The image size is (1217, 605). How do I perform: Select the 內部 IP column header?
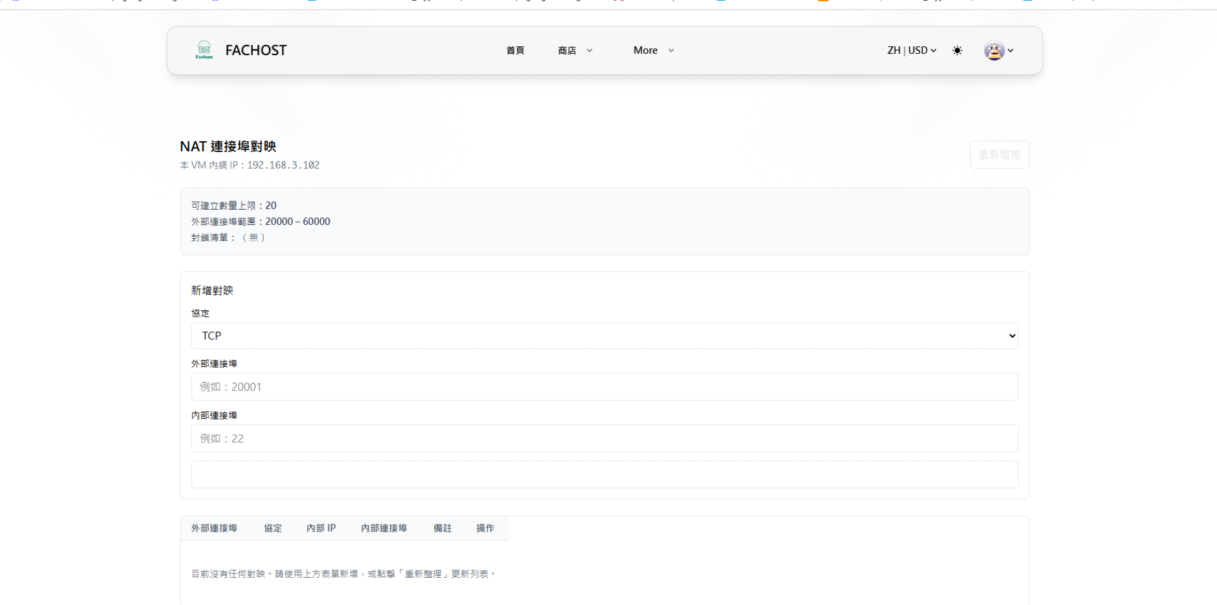tap(321, 528)
